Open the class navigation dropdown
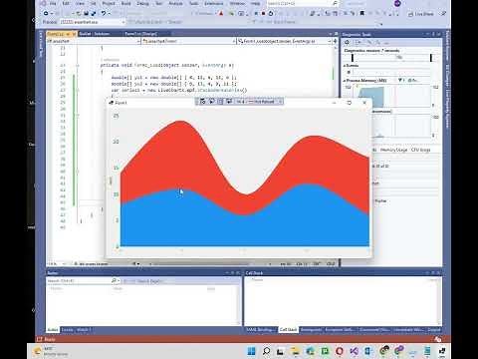This screenshot has height=359, width=478. tap(188, 41)
